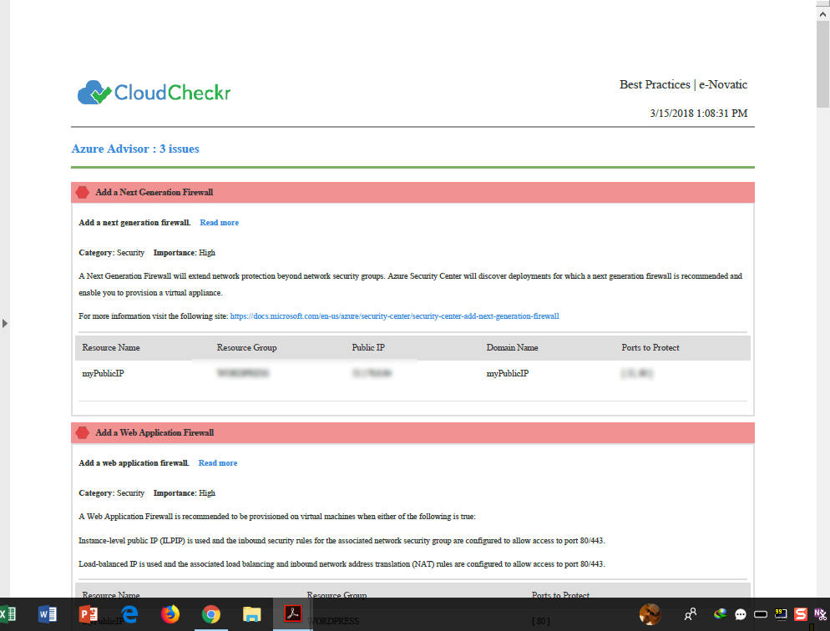The height and width of the screenshot is (631, 830).
Task: Click the 'For more information visit' label
Action: pyautogui.click(x=153, y=316)
